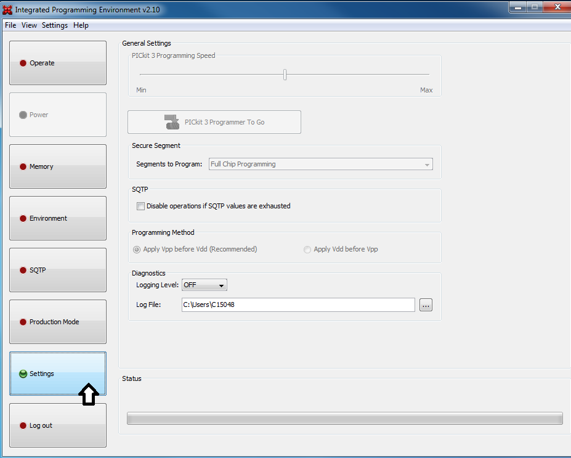
Task: Switch to the Environment panel
Action: click(57, 218)
